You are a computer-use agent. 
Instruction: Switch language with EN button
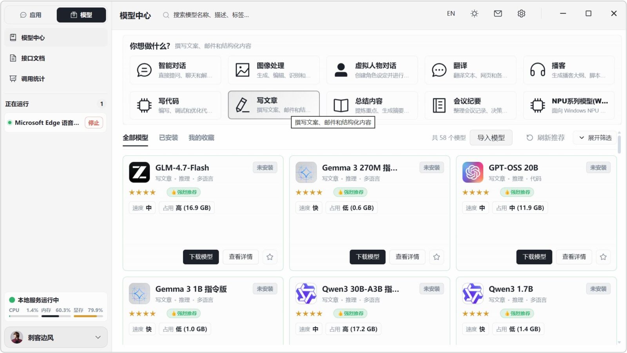point(451,14)
